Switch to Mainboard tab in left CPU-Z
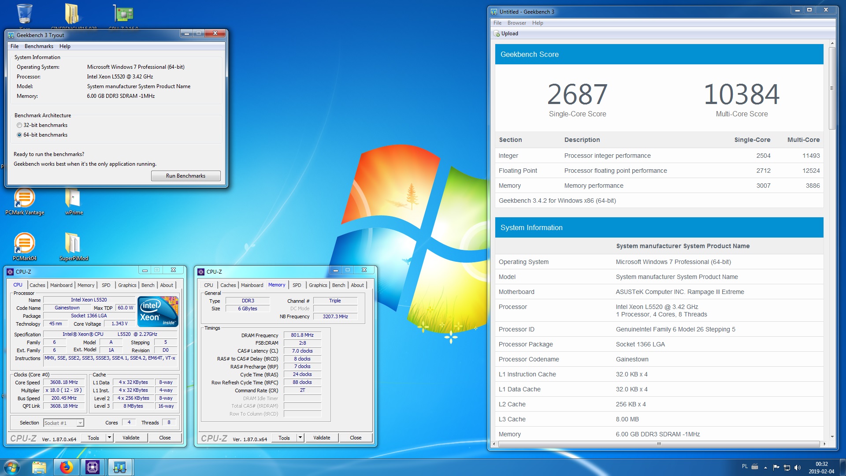This screenshot has width=846, height=476. point(61,285)
